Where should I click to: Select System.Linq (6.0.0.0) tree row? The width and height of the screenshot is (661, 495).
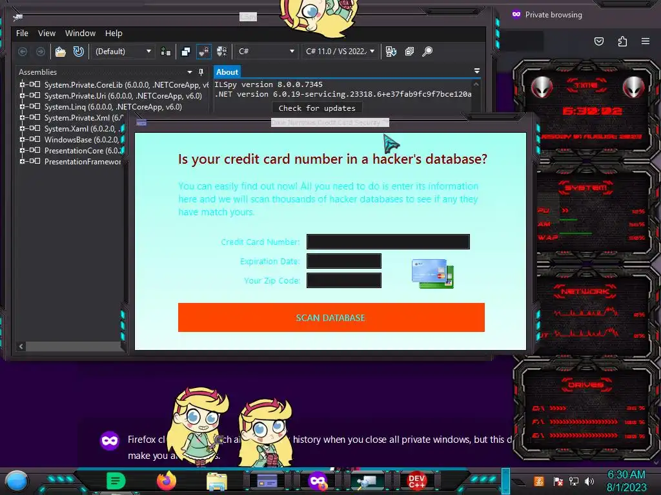pos(113,107)
